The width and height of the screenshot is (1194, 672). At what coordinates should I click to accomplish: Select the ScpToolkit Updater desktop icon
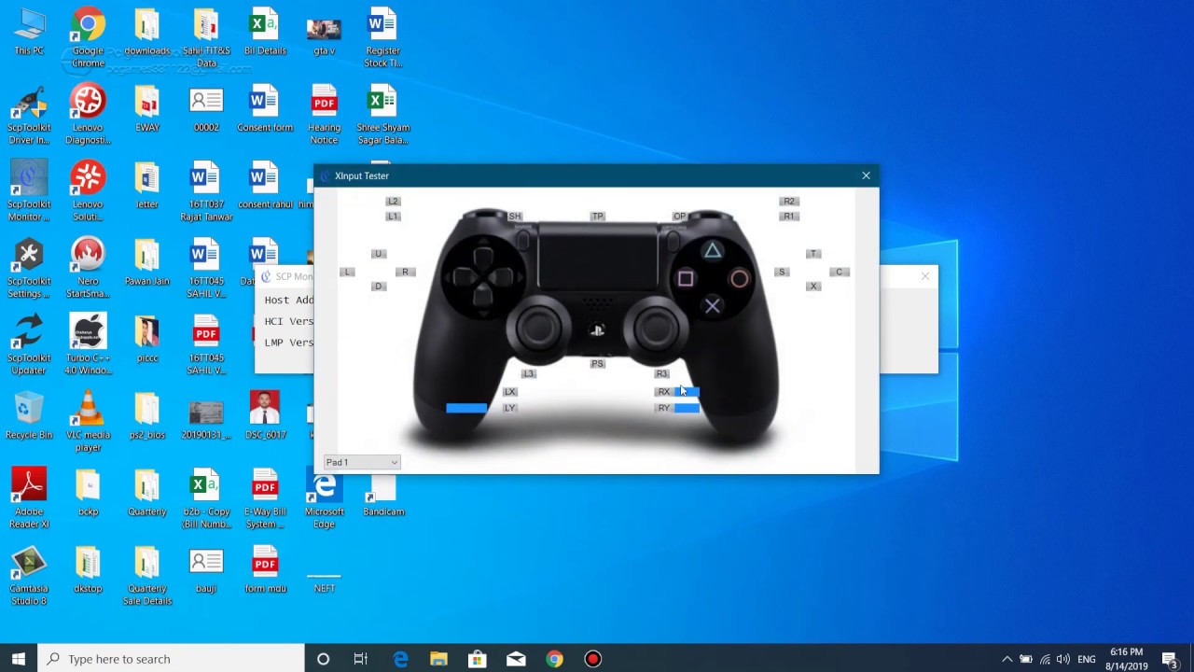coord(29,345)
